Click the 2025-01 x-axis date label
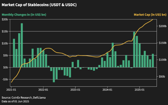Image resolution: width=168 pixels, height=105 pixels. [x=139, y=90]
